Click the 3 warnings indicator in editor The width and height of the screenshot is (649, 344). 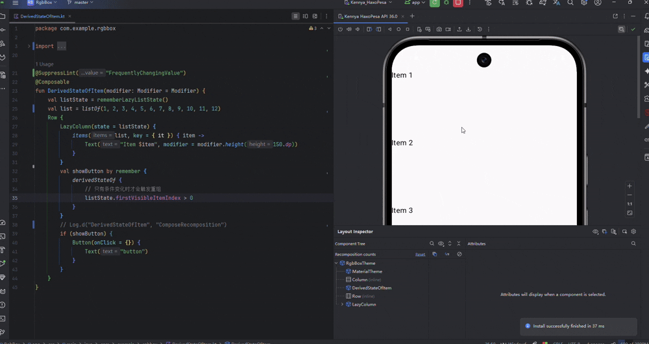coord(313,29)
